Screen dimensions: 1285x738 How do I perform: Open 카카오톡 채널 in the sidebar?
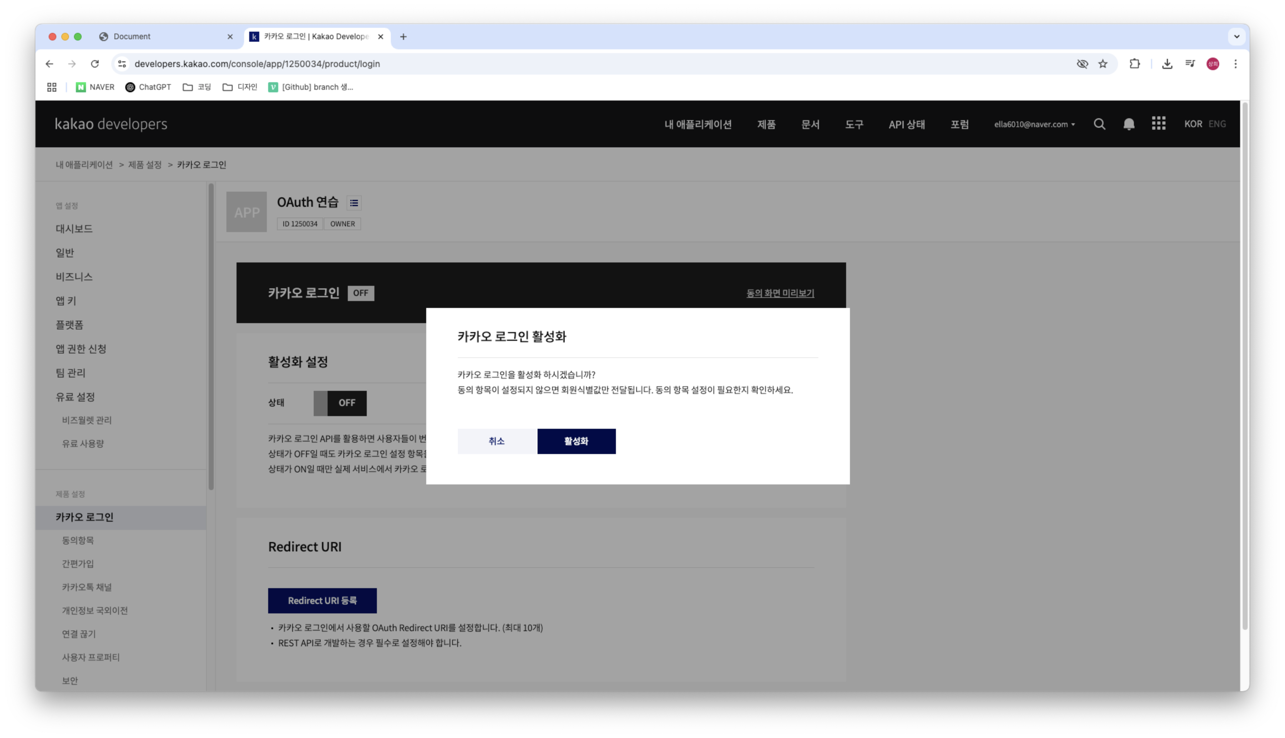click(x=87, y=587)
